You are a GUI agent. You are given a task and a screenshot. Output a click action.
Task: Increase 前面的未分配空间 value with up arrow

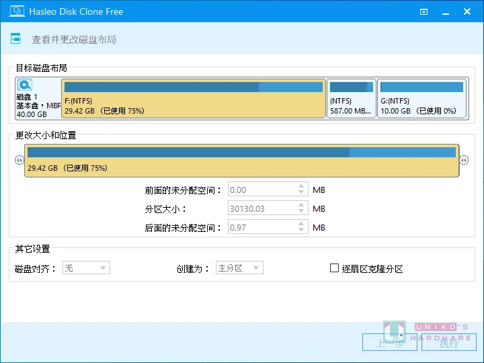click(301, 186)
